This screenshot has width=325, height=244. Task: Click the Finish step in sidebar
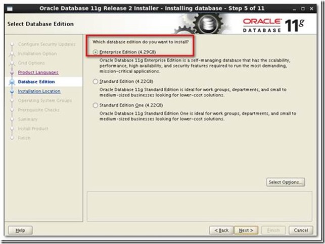tap(24, 138)
